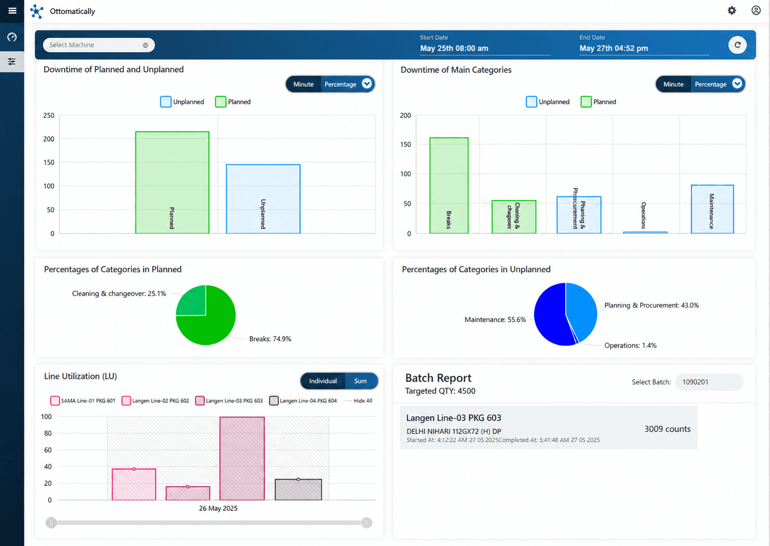Toggle SAMA Line-01 PKG 601 legend
Screen dimensions: 770x546
(83, 401)
